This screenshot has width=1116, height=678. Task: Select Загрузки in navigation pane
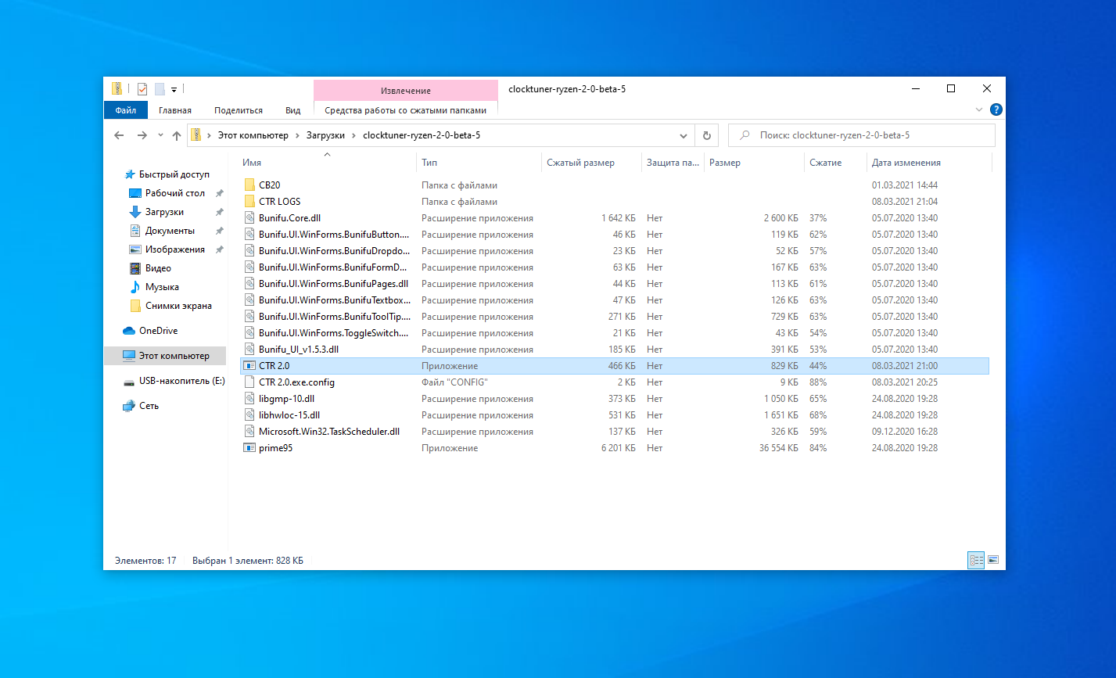coord(164,212)
